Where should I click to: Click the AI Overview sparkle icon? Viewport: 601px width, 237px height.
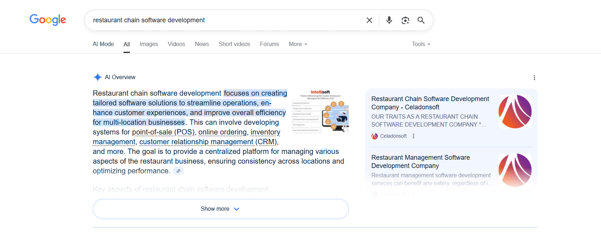click(x=98, y=77)
